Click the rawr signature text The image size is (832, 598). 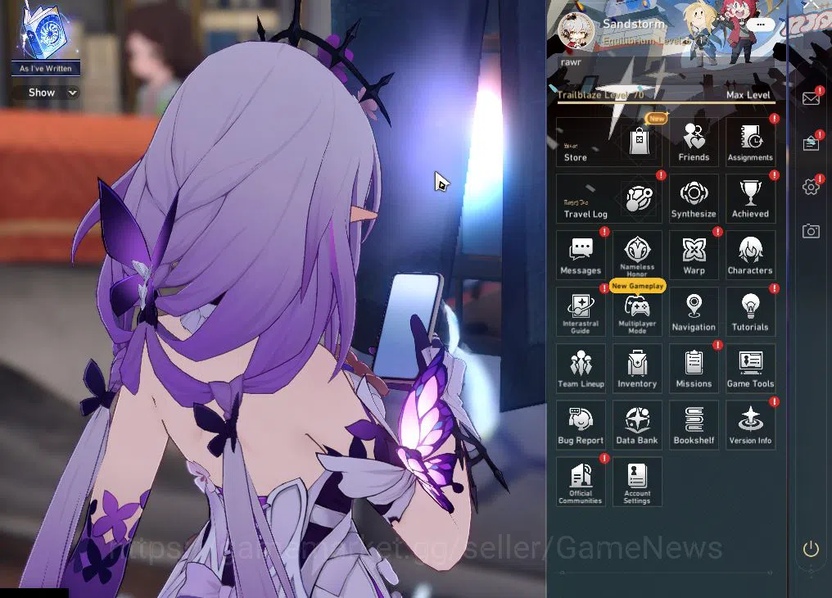[x=571, y=62]
